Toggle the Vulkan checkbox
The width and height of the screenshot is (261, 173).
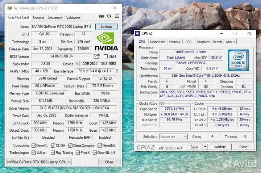[x=34, y=152]
